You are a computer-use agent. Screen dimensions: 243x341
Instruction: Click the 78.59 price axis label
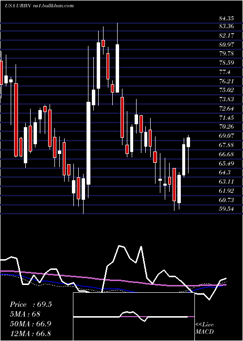[x=226, y=63]
